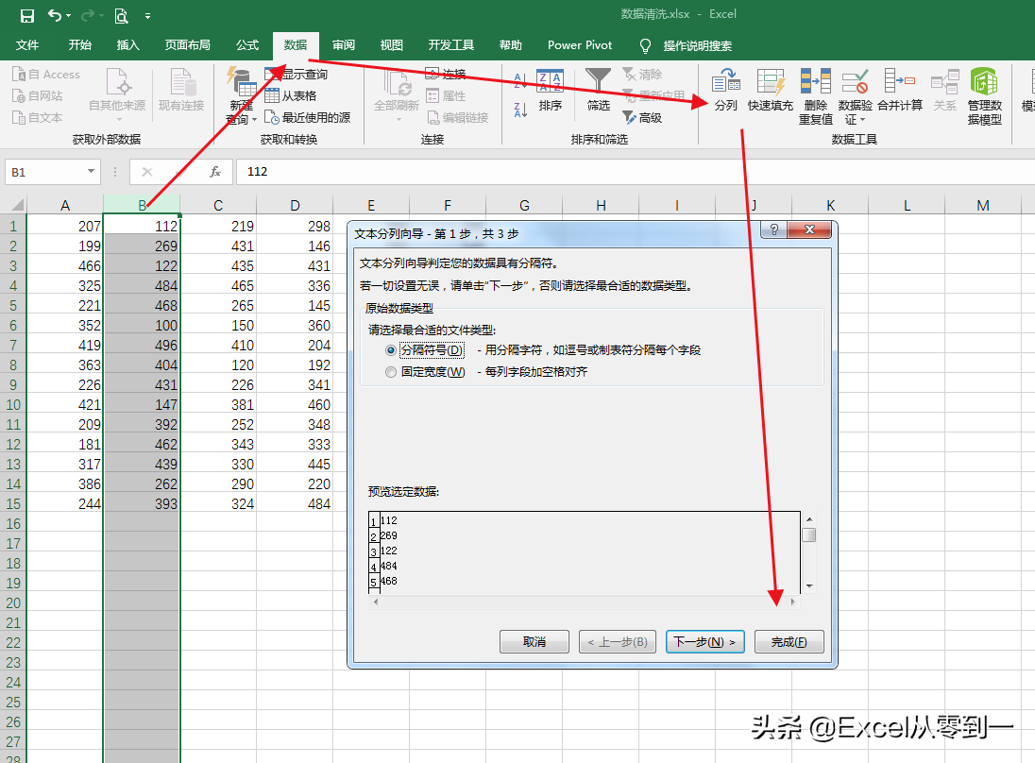1035x763 pixels.
Task: Switch to the 开发工具 ribbon tab
Action: click(x=450, y=45)
